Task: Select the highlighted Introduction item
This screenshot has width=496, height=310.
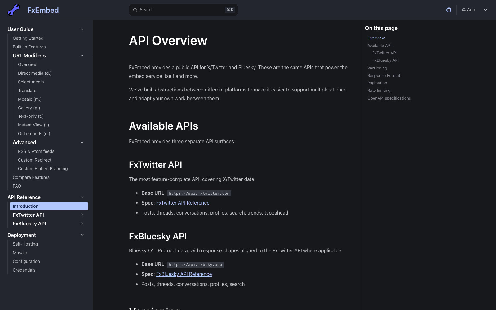Action: click(x=49, y=206)
